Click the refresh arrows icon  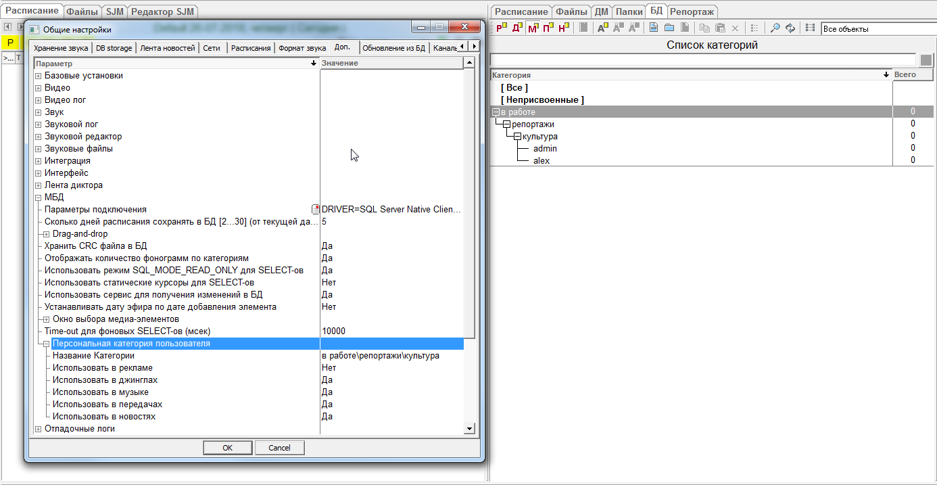pyautogui.click(x=790, y=28)
